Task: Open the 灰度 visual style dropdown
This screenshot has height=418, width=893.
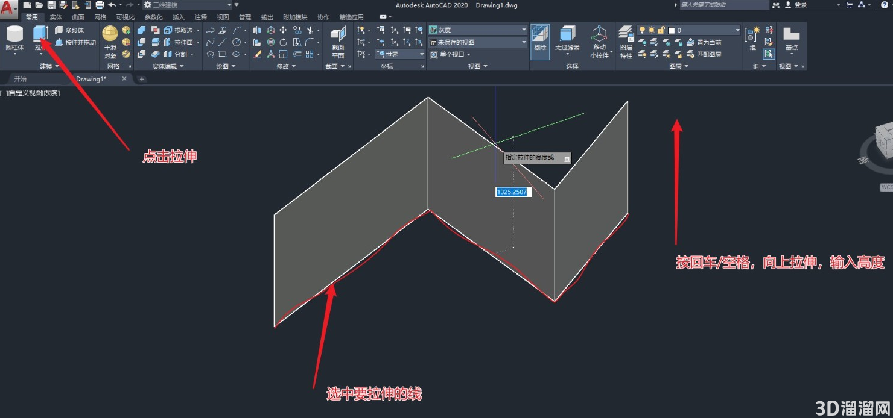Action: point(478,30)
